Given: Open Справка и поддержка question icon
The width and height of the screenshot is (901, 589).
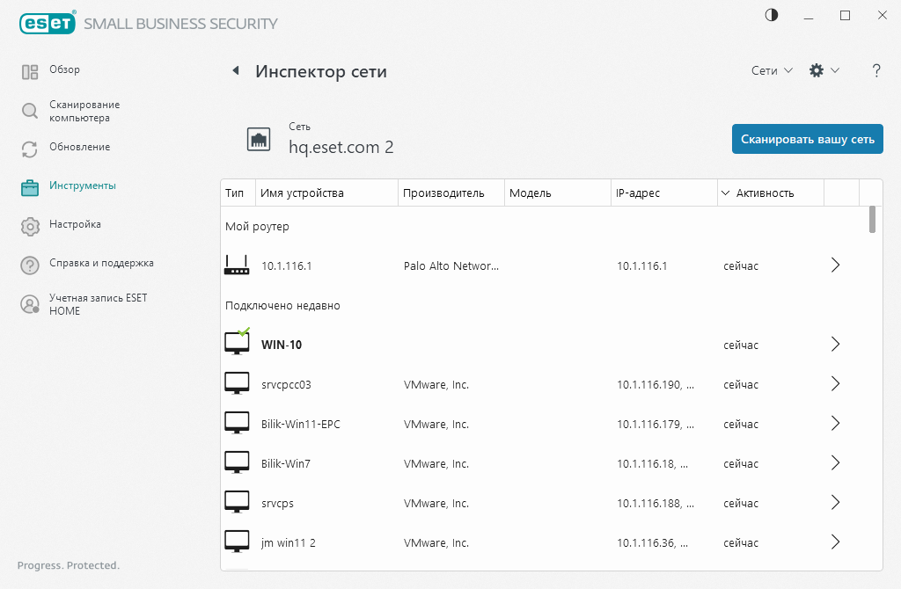Looking at the screenshot, I should click(32, 263).
